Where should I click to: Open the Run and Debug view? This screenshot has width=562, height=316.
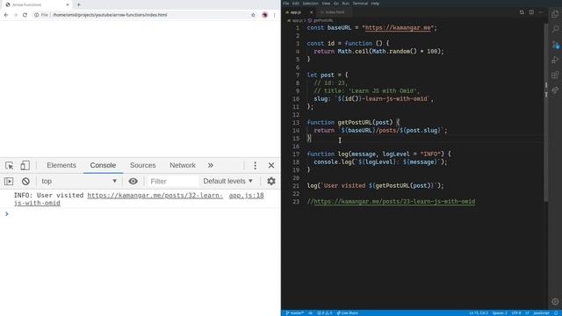555,60
